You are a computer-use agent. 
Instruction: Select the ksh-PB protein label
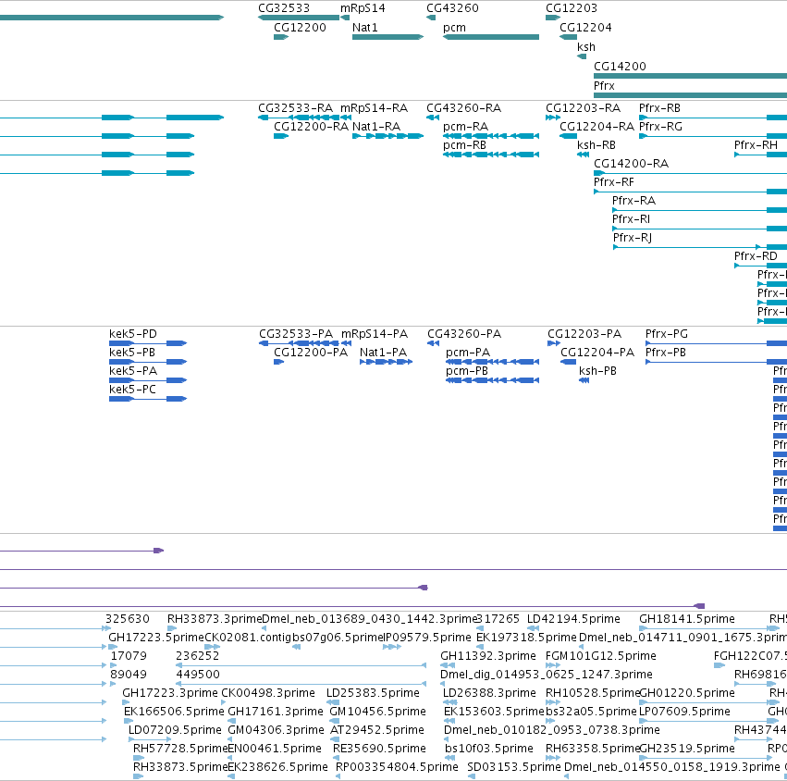pos(597,371)
